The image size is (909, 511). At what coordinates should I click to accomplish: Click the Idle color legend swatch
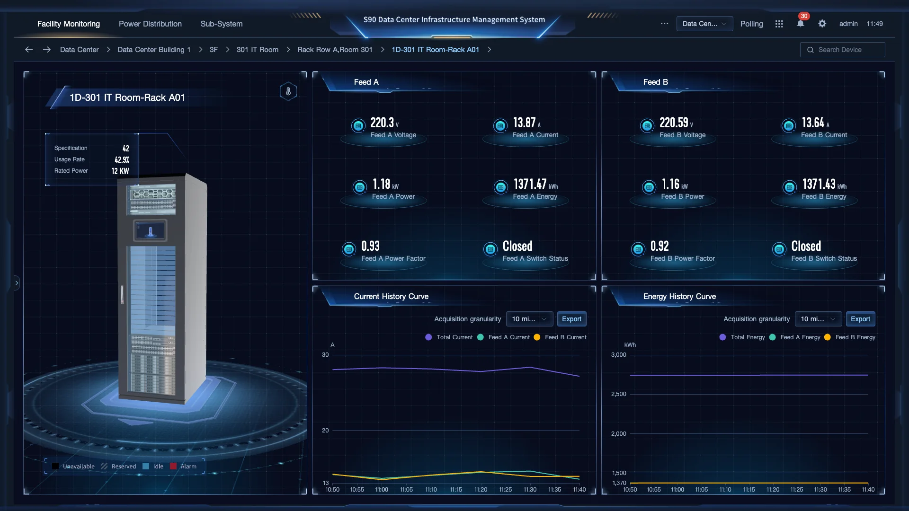pos(146,466)
